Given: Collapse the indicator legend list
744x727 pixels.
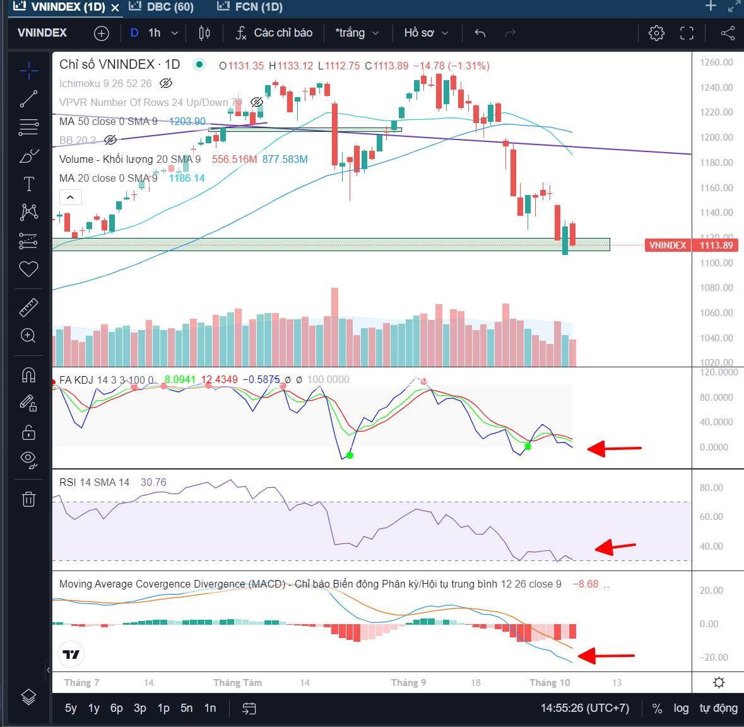Looking at the screenshot, I should coord(70,198).
